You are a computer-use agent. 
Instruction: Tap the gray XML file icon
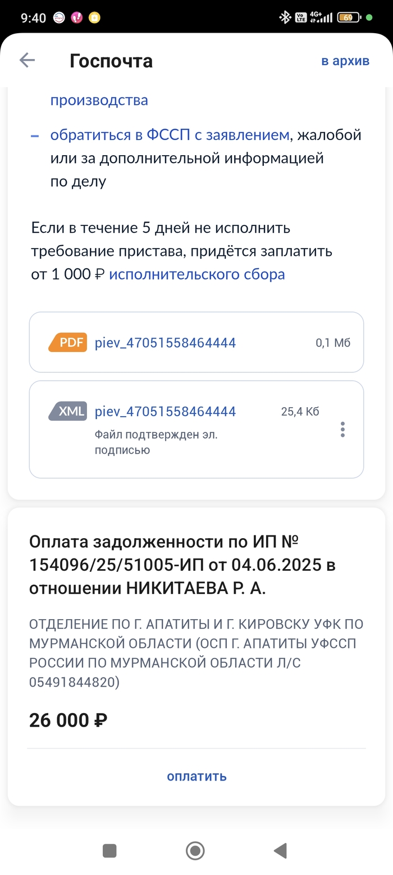[x=68, y=411]
